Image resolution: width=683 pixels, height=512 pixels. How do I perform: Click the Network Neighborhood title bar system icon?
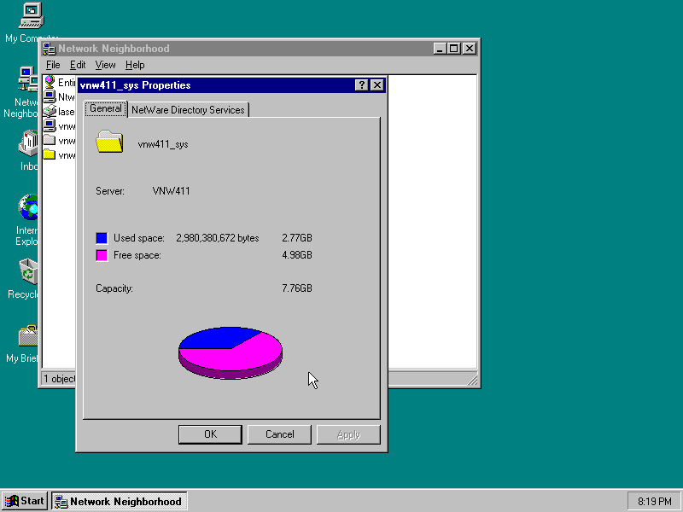(50, 49)
